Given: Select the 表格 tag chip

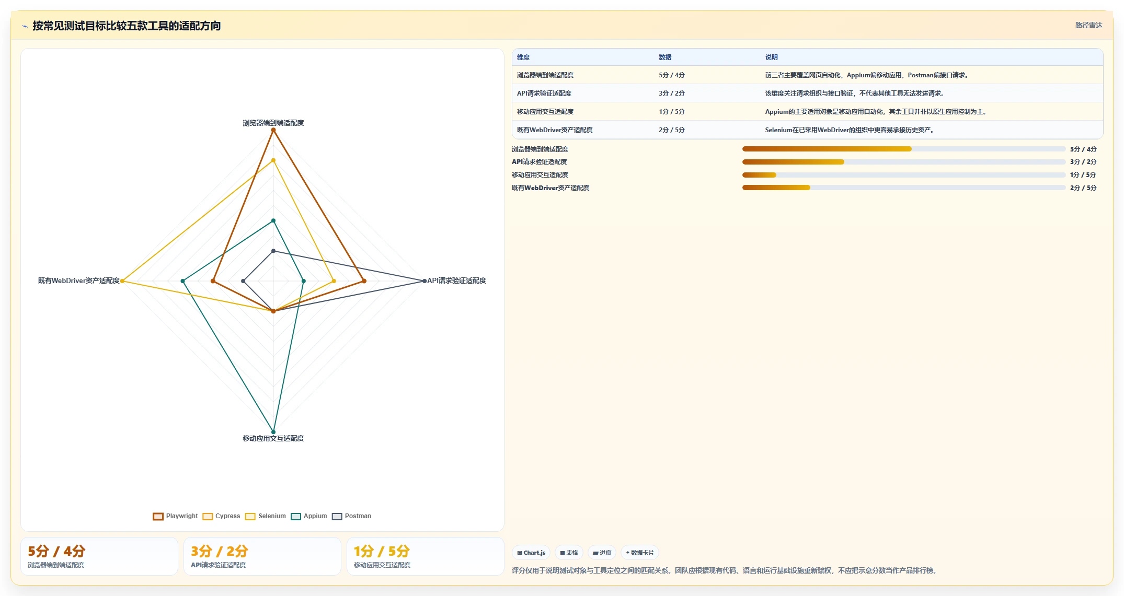Looking at the screenshot, I should click(x=569, y=553).
